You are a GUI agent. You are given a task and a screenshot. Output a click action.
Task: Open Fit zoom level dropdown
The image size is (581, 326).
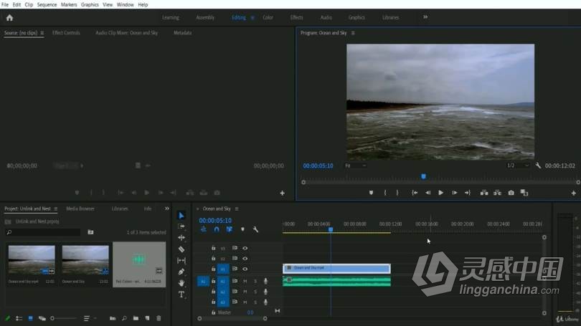pyautogui.click(x=356, y=166)
